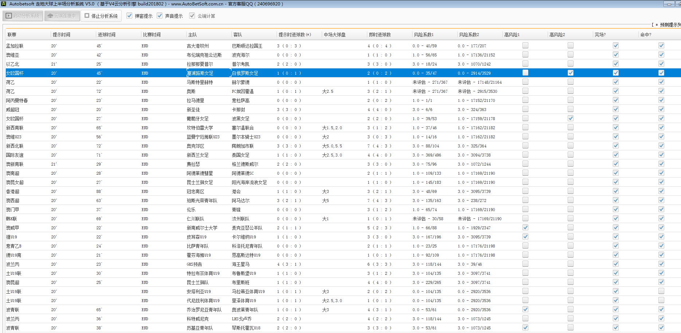Screen dimensions: 681x333
Task: Click the 提示时间 column header
Action: pos(61,35)
